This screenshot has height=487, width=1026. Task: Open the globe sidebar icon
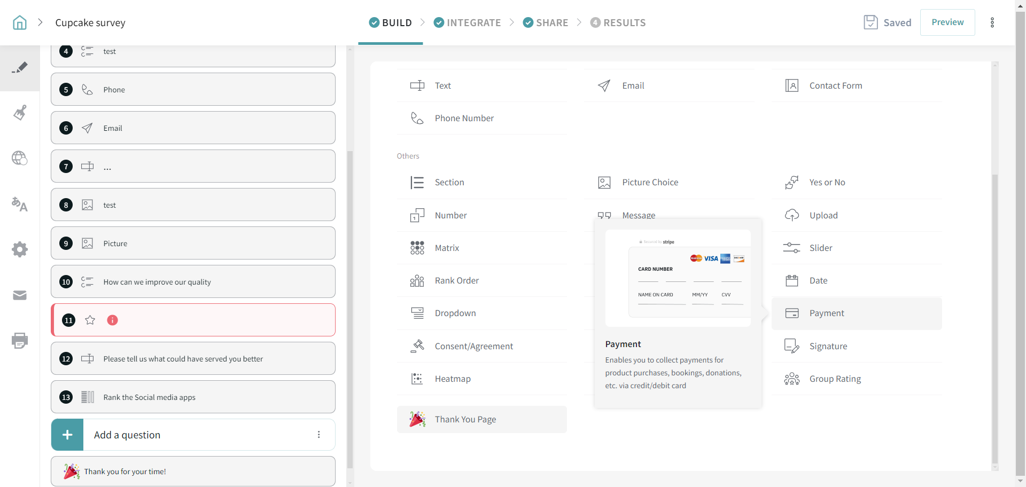coord(20,158)
